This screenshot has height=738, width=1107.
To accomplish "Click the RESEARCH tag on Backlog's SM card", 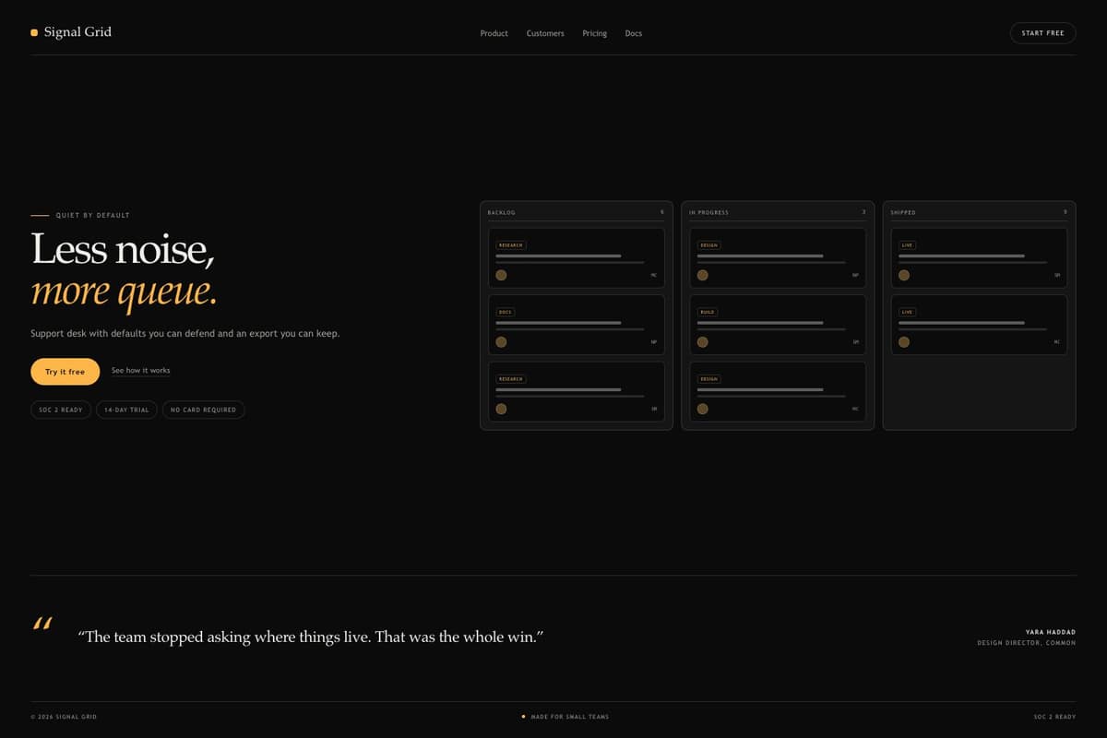I will tap(511, 379).
